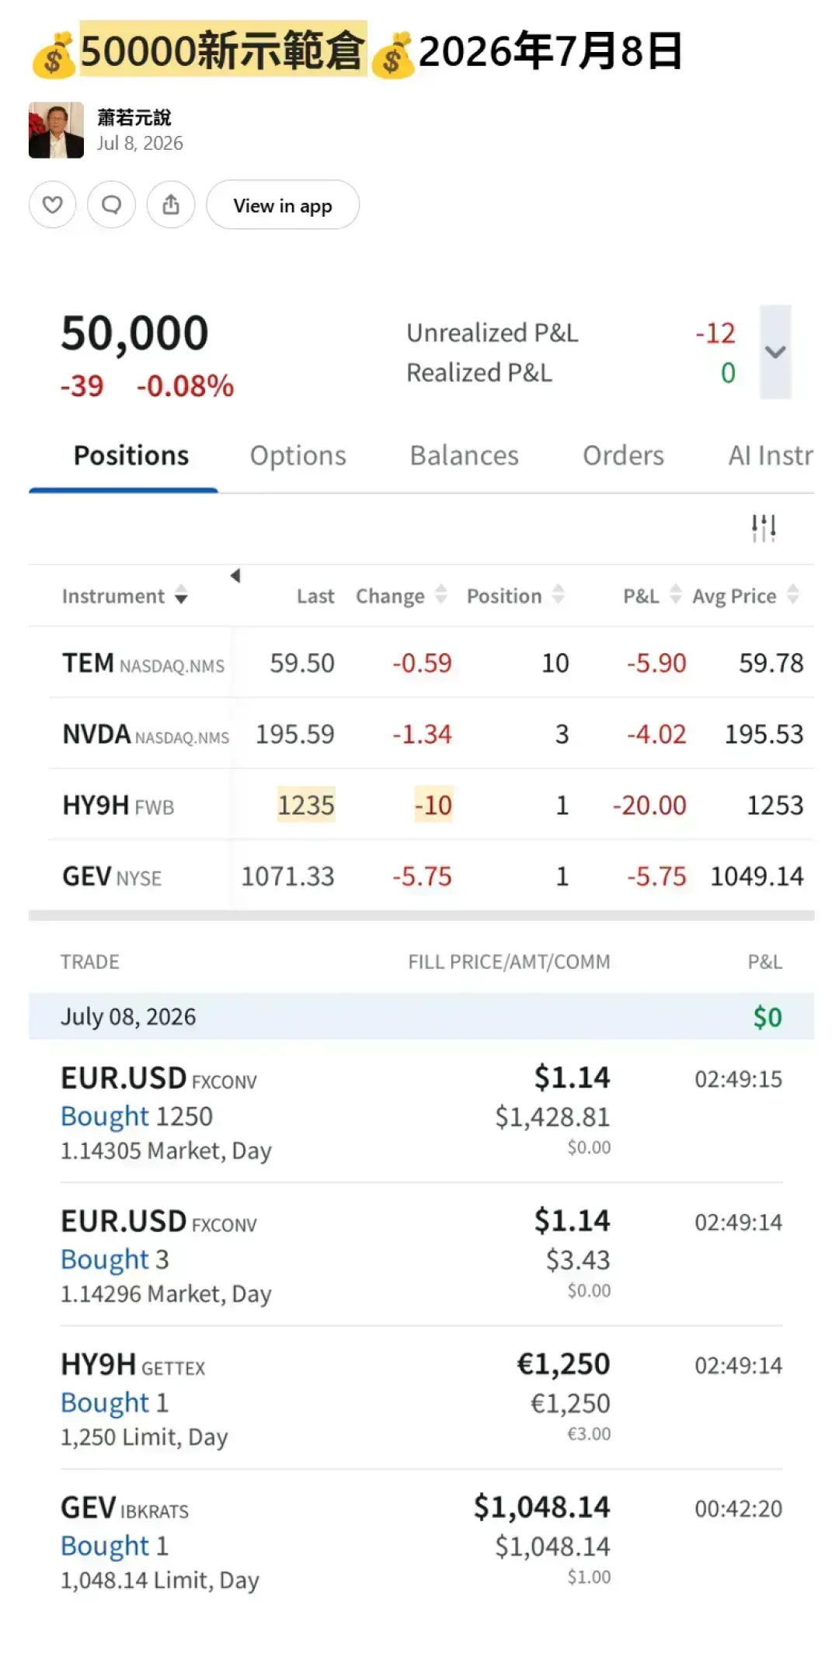Expand the P&L summary chevron
This screenshot has height=1657, width=839.
pos(775,352)
